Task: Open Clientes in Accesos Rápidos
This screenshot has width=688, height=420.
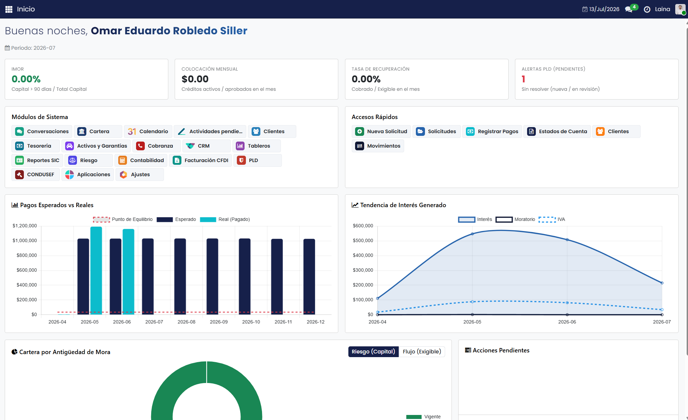Action: click(x=616, y=131)
